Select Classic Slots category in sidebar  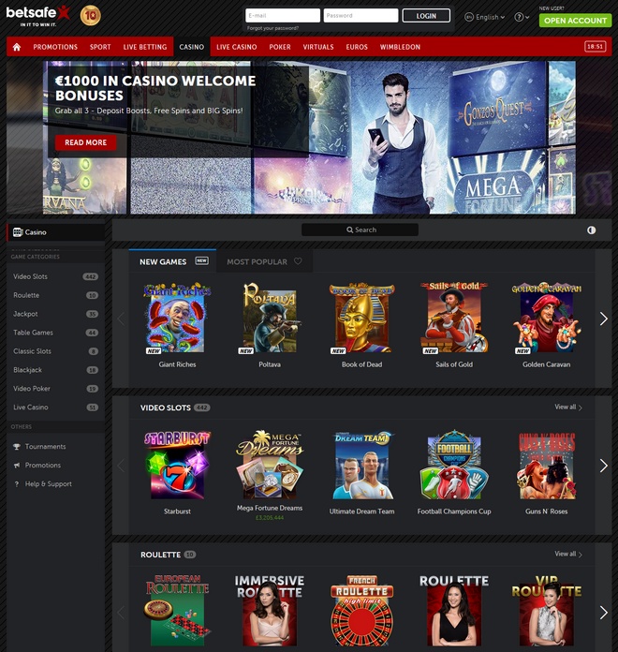(x=55, y=351)
